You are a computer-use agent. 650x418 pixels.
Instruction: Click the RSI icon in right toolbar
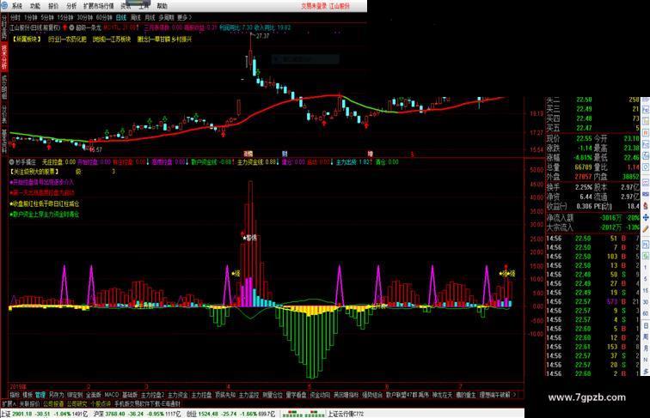pos(646,195)
